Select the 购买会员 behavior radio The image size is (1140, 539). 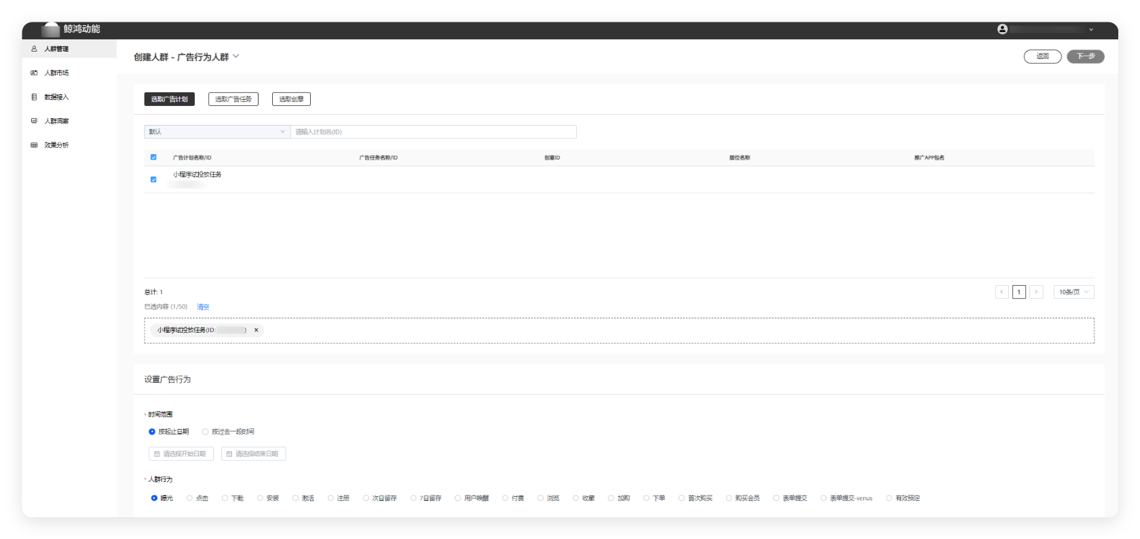click(743, 498)
